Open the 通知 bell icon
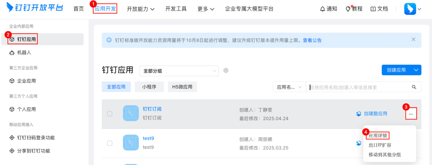 tap(323, 9)
